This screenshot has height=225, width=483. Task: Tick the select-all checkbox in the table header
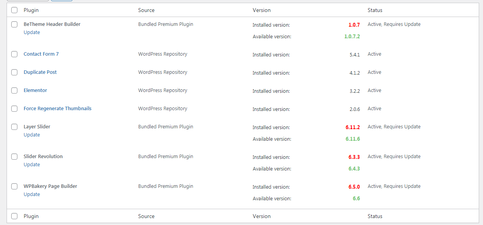click(14, 10)
